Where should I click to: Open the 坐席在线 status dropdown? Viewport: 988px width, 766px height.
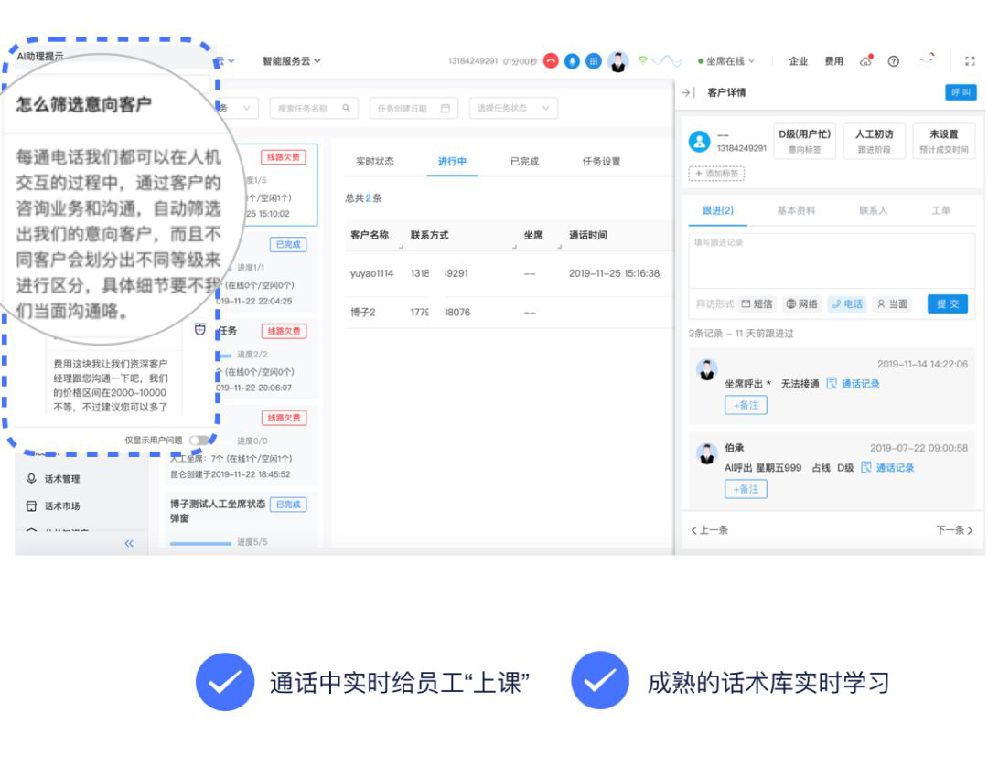726,61
